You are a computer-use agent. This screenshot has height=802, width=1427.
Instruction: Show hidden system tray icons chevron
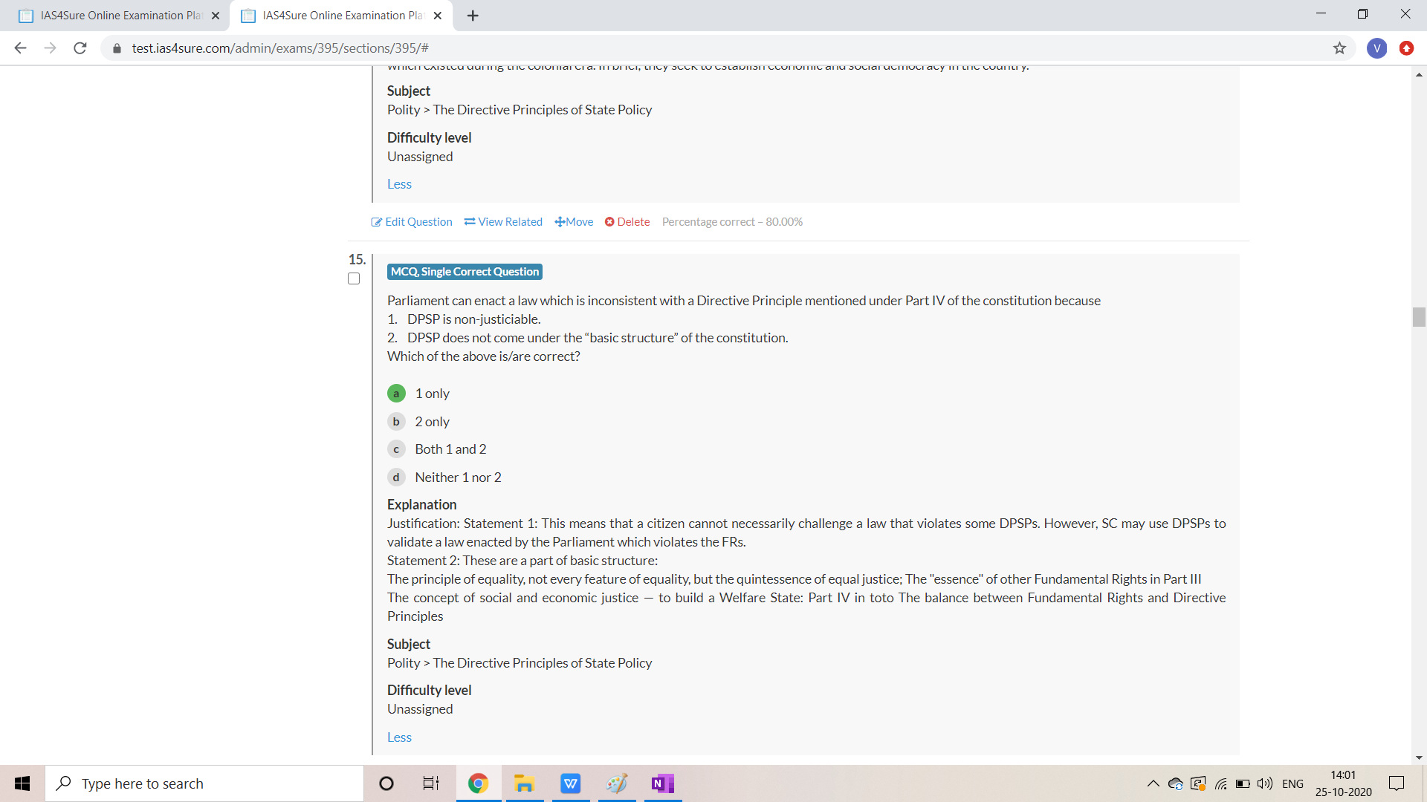[x=1153, y=783]
